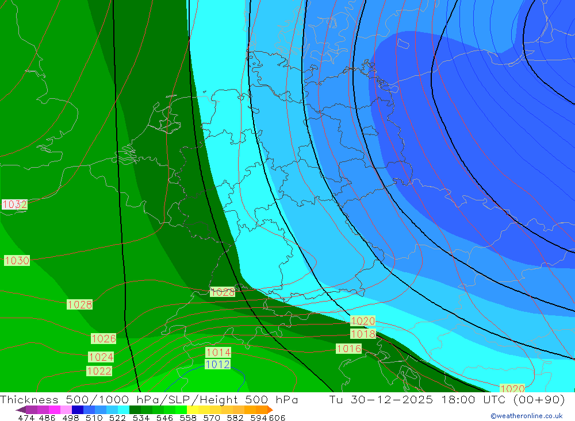Screen dimensions: 575x421
Task: Open the weatheronline.co.uk copyright link
Action: (527, 416)
